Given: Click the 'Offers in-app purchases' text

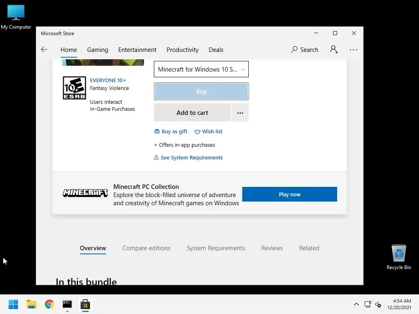Looking at the screenshot, I should pos(187,145).
